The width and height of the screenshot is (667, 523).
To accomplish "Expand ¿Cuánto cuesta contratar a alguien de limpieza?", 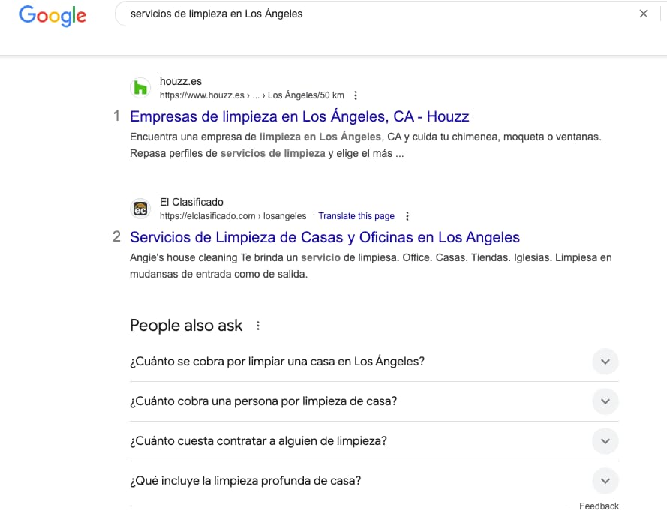I will coord(374,441).
